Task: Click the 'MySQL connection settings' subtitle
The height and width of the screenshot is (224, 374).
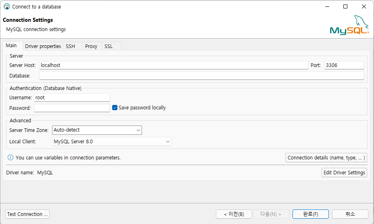Action: [x=36, y=29]
